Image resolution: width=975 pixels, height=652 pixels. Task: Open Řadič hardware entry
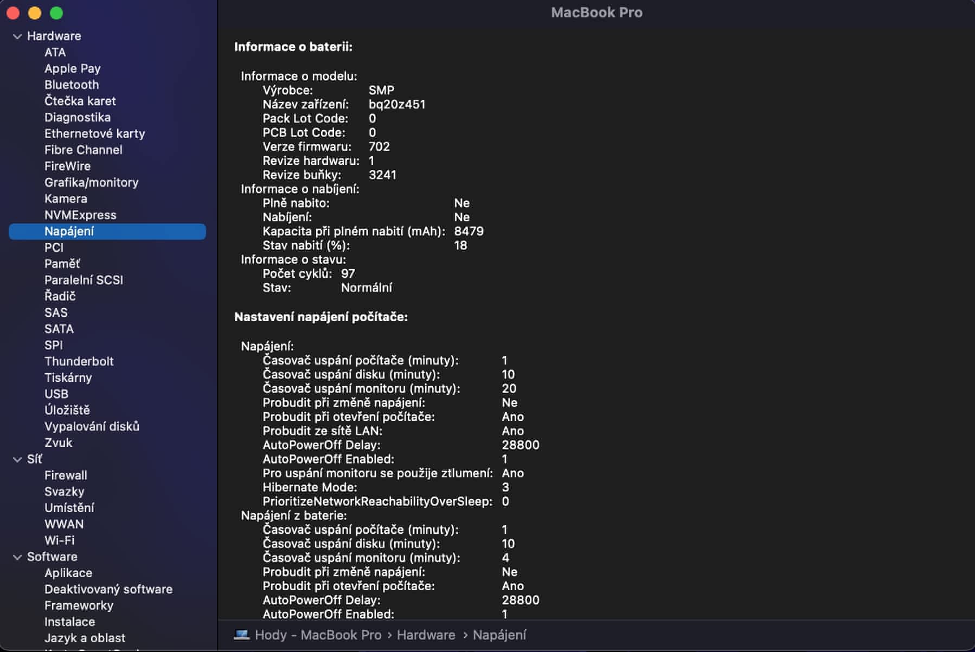click(x=60, y=296)
